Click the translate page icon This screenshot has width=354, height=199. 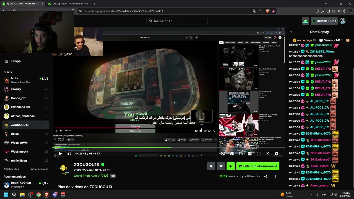click(x=254, y=11)
